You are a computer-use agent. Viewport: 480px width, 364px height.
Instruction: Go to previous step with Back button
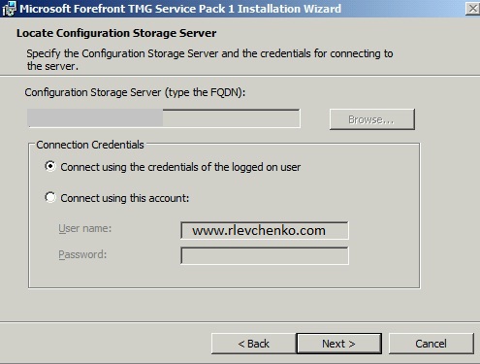253,344
